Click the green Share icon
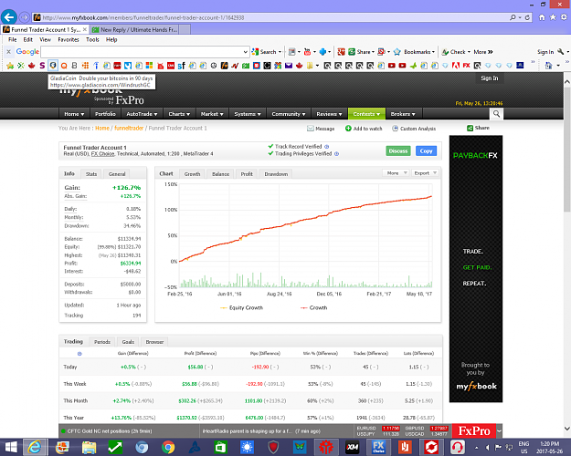The width and height of the screenshot is (571, 456). point(470,128)
